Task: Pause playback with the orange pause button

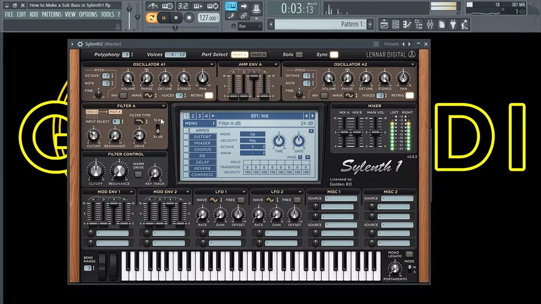Action: coord(164,18)
